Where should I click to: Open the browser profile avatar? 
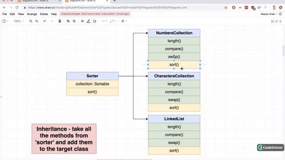pos(274,8)
